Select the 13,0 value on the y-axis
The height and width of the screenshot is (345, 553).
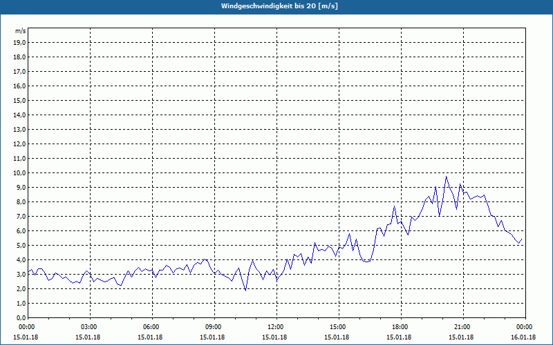coord(19,130)
